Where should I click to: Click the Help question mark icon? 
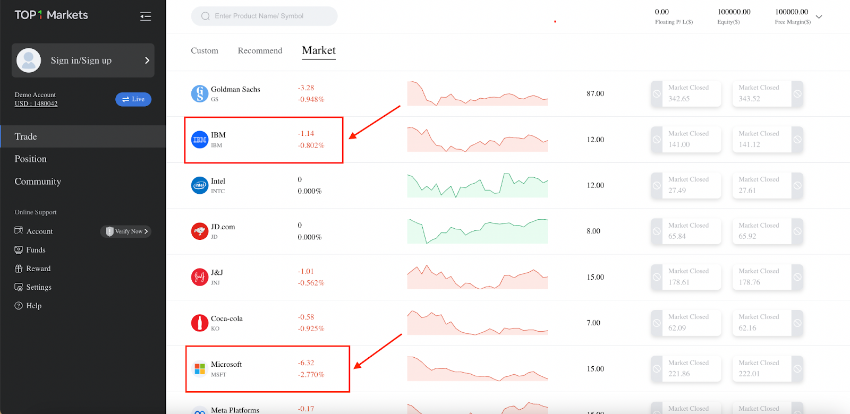pyautogui.click(x=19, y=306)
